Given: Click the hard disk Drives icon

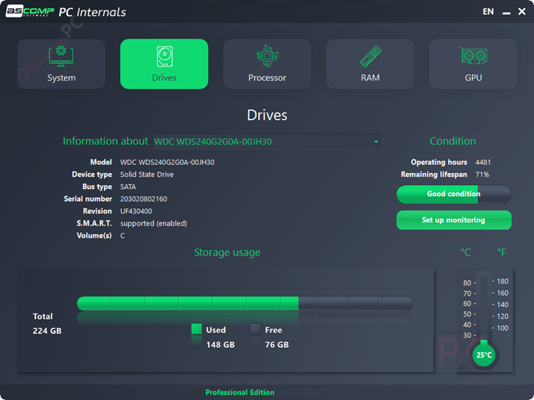Looking at the screenshot, I should point(164,56).
